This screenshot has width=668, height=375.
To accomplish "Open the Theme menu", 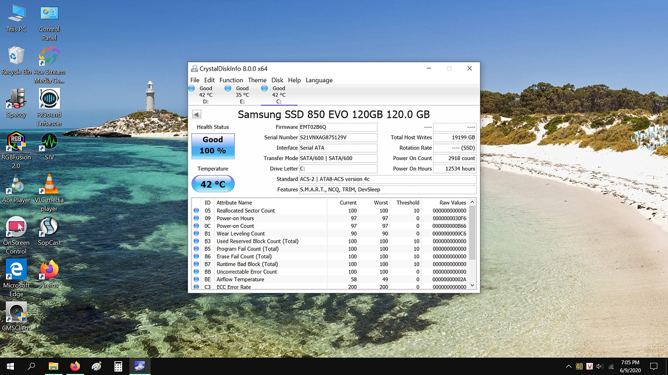I will 257,80.
